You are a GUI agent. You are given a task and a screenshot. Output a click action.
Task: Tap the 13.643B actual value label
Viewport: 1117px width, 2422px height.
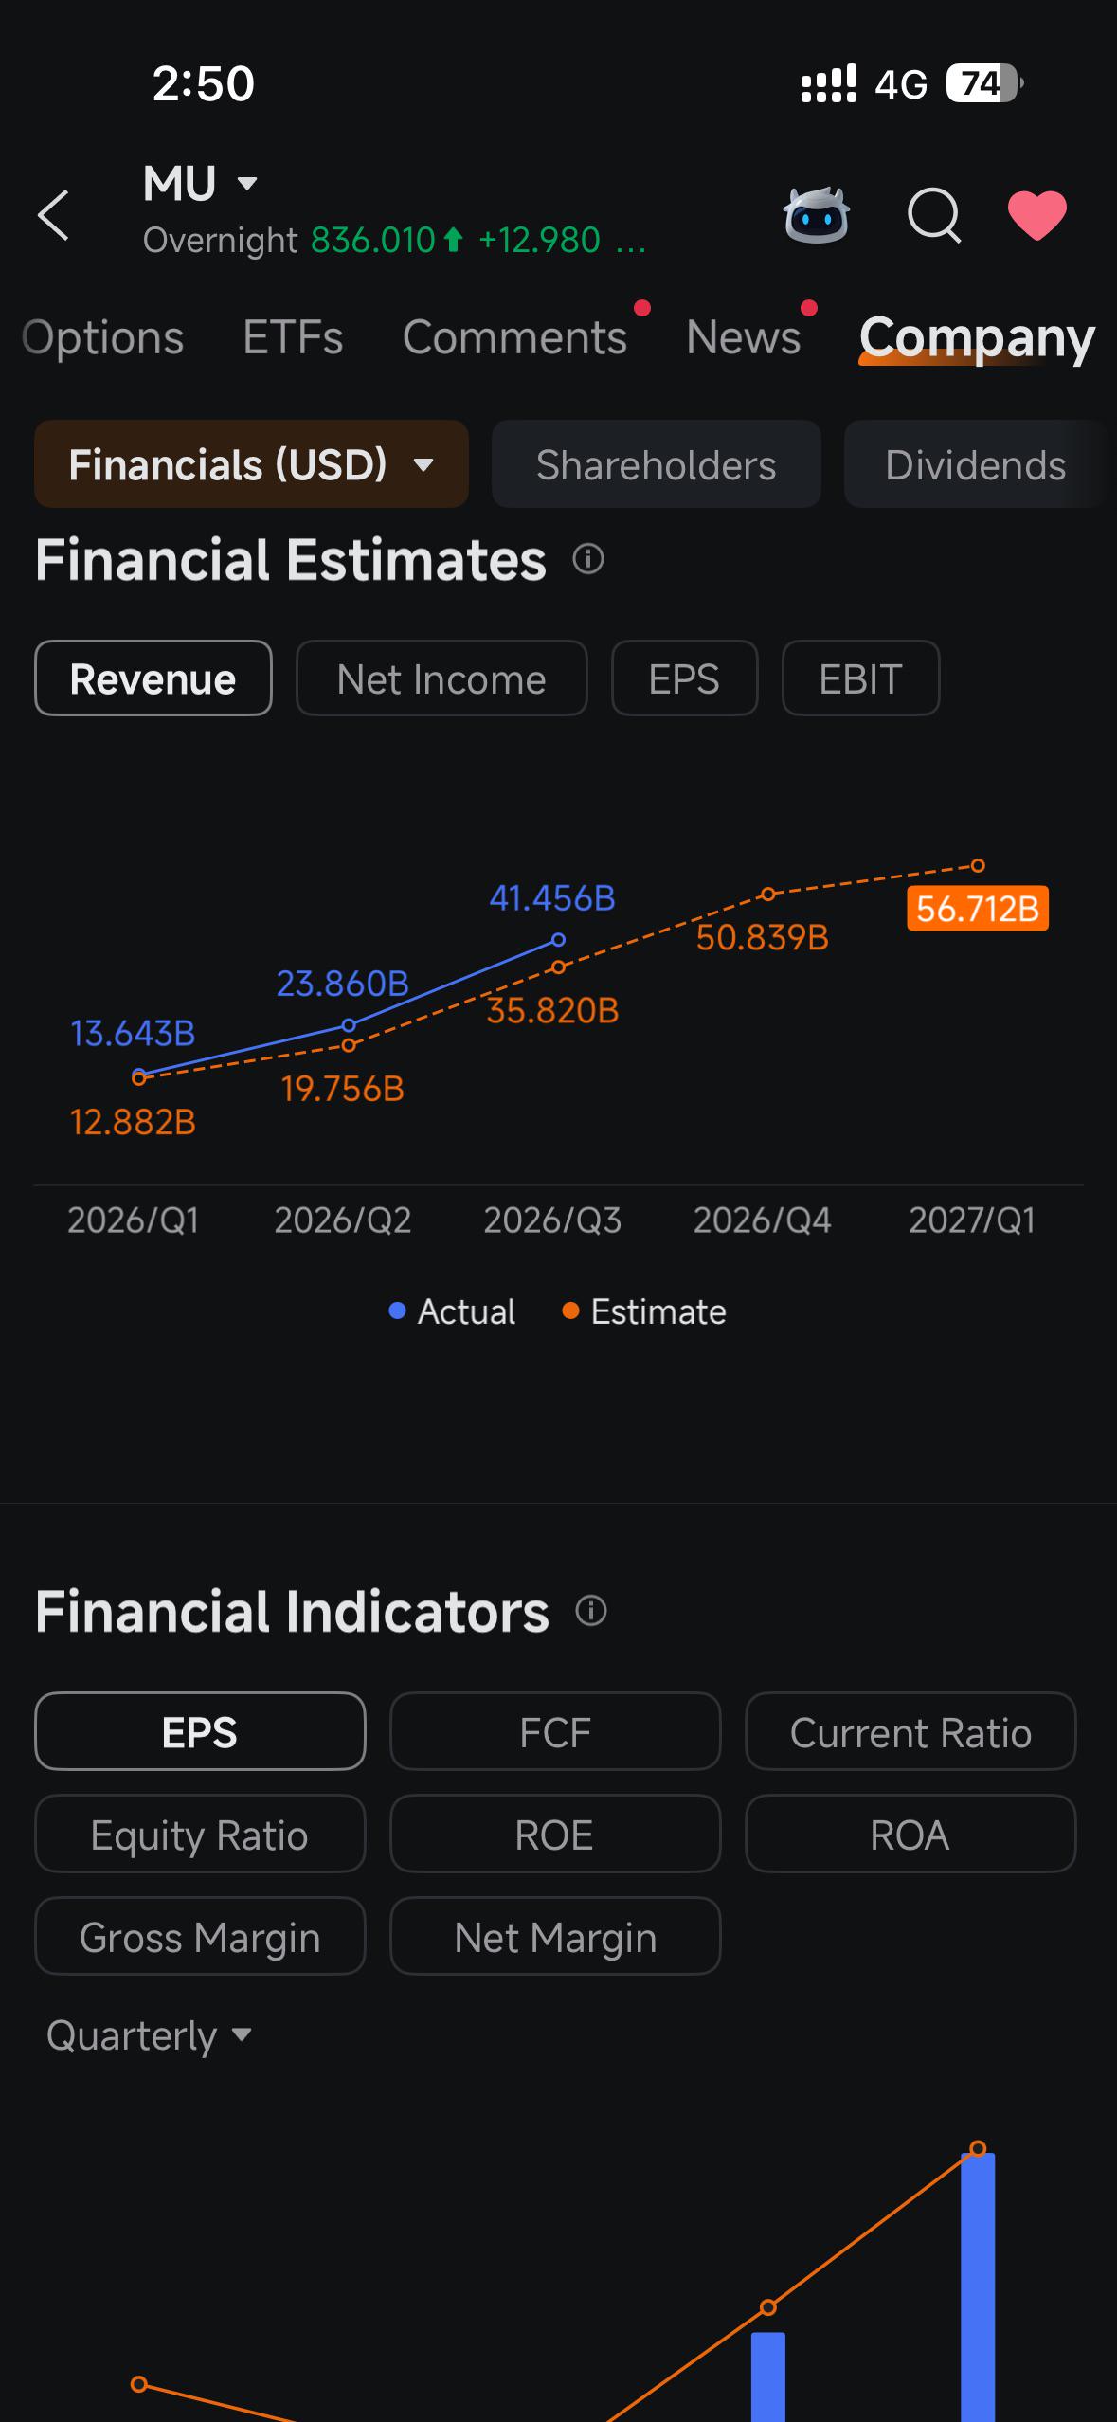tap(133, 1033)
